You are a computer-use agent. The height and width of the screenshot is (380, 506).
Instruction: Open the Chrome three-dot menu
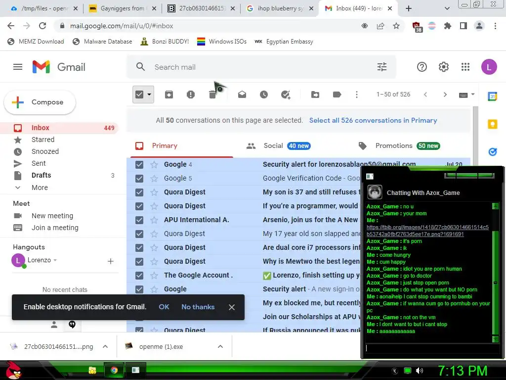[x=495, y=26]
